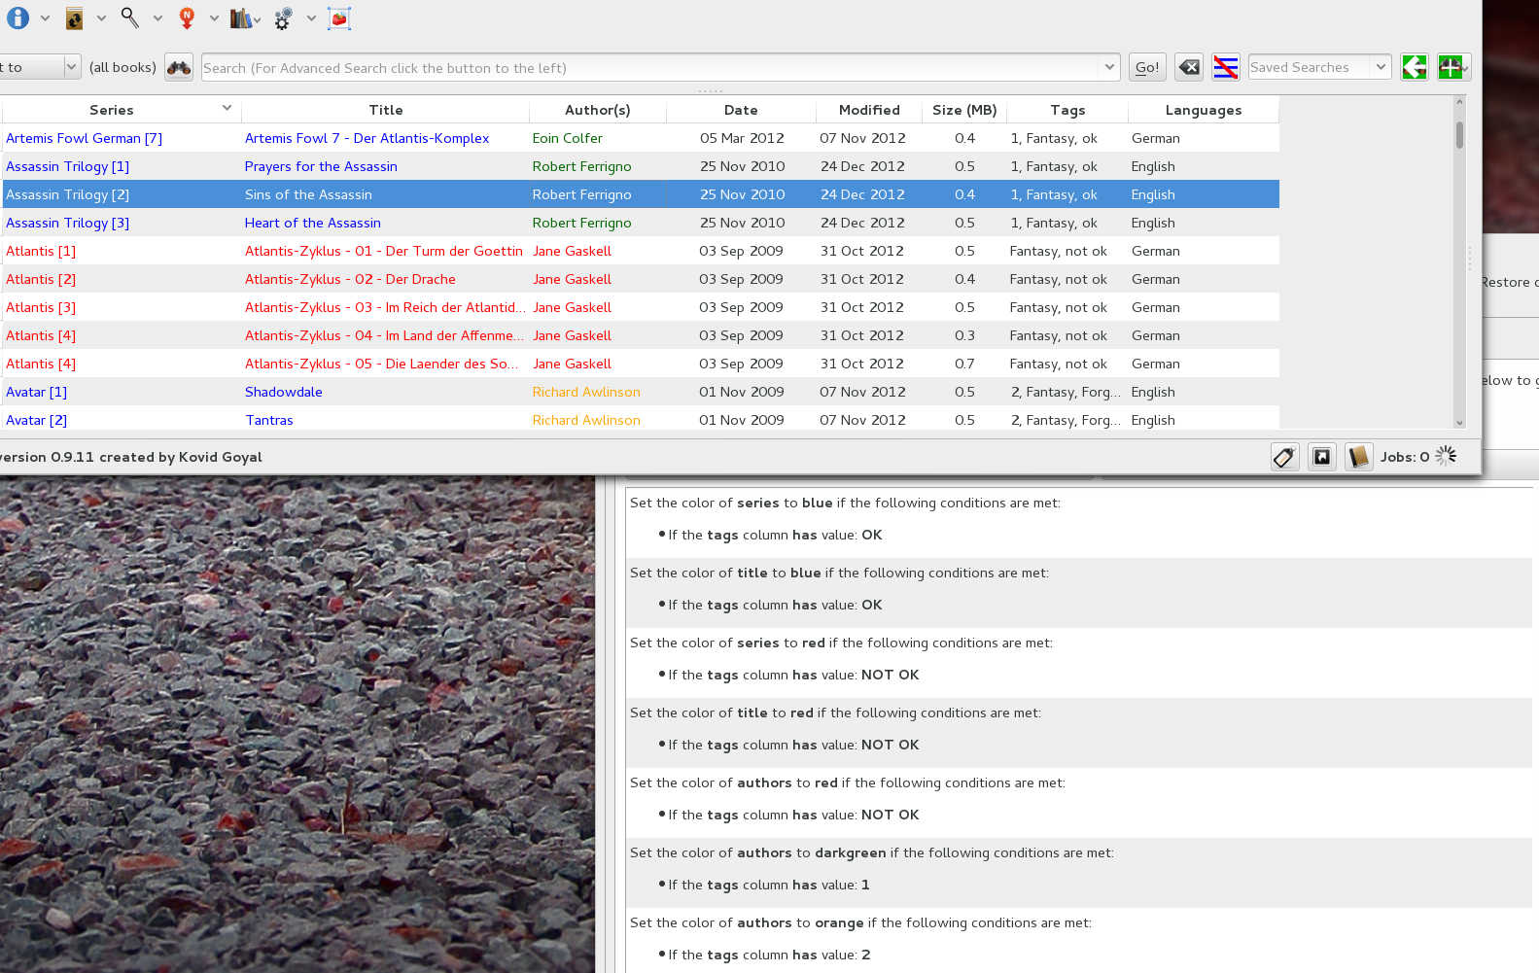
Task: Select 'Artemis Fowl 7 - Der Atlantis-Komplex' title
Action: tap(367, 138)
